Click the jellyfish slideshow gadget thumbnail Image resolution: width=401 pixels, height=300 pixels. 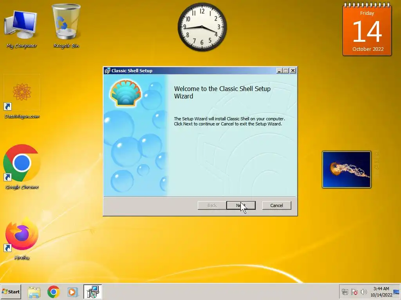[x=347, y=170]
